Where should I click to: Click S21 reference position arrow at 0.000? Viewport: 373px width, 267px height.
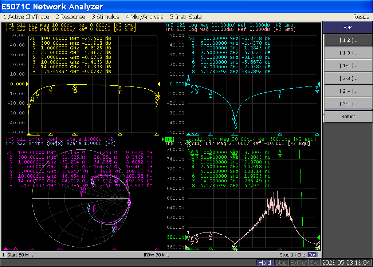(x=186, y=84)
